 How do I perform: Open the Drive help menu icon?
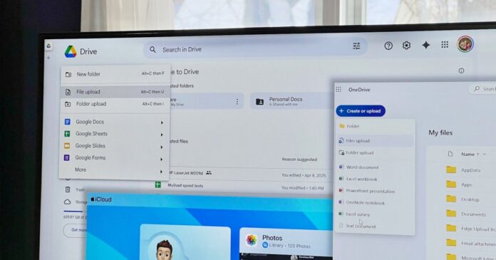388,46
